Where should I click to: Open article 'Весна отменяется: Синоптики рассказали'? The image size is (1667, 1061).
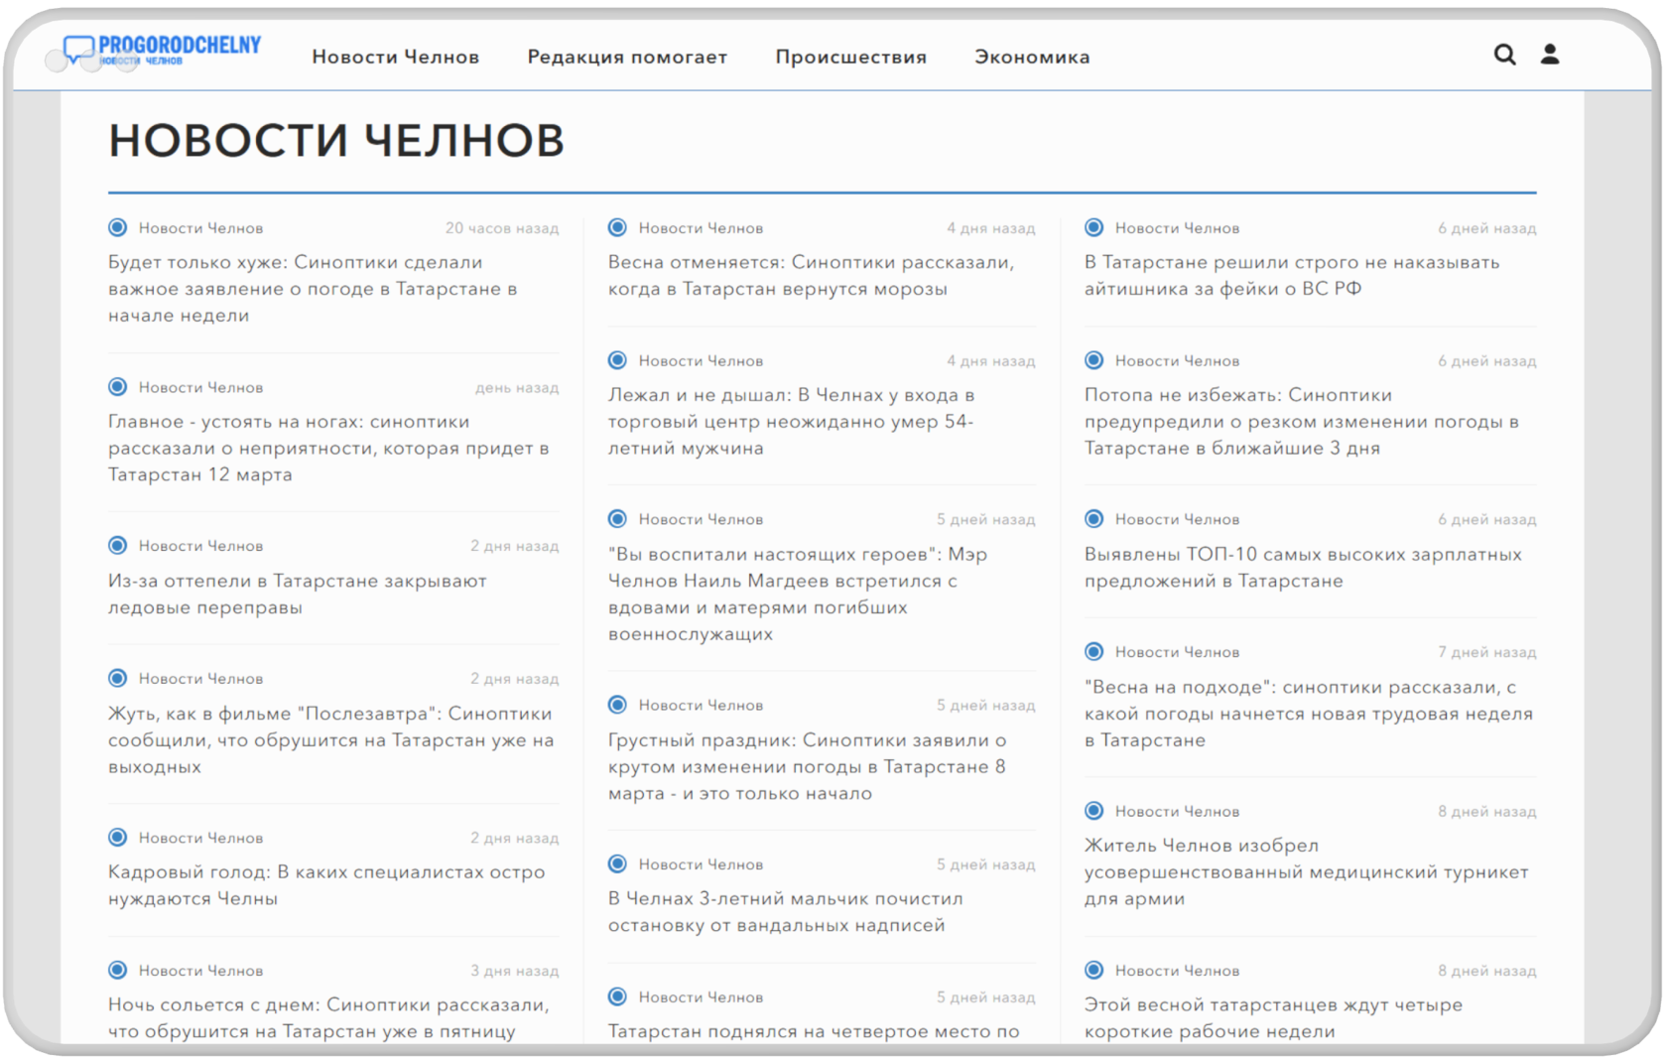click(812, 276)
